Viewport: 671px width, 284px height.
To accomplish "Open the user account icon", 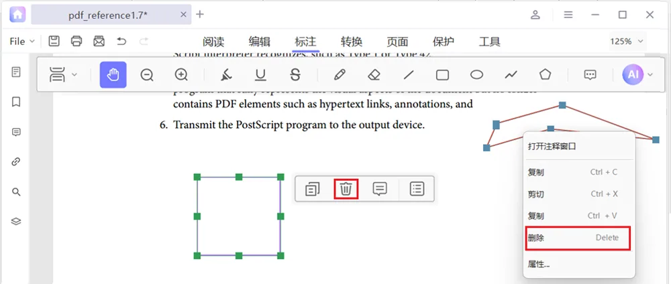I will click(x=535, y=15).
